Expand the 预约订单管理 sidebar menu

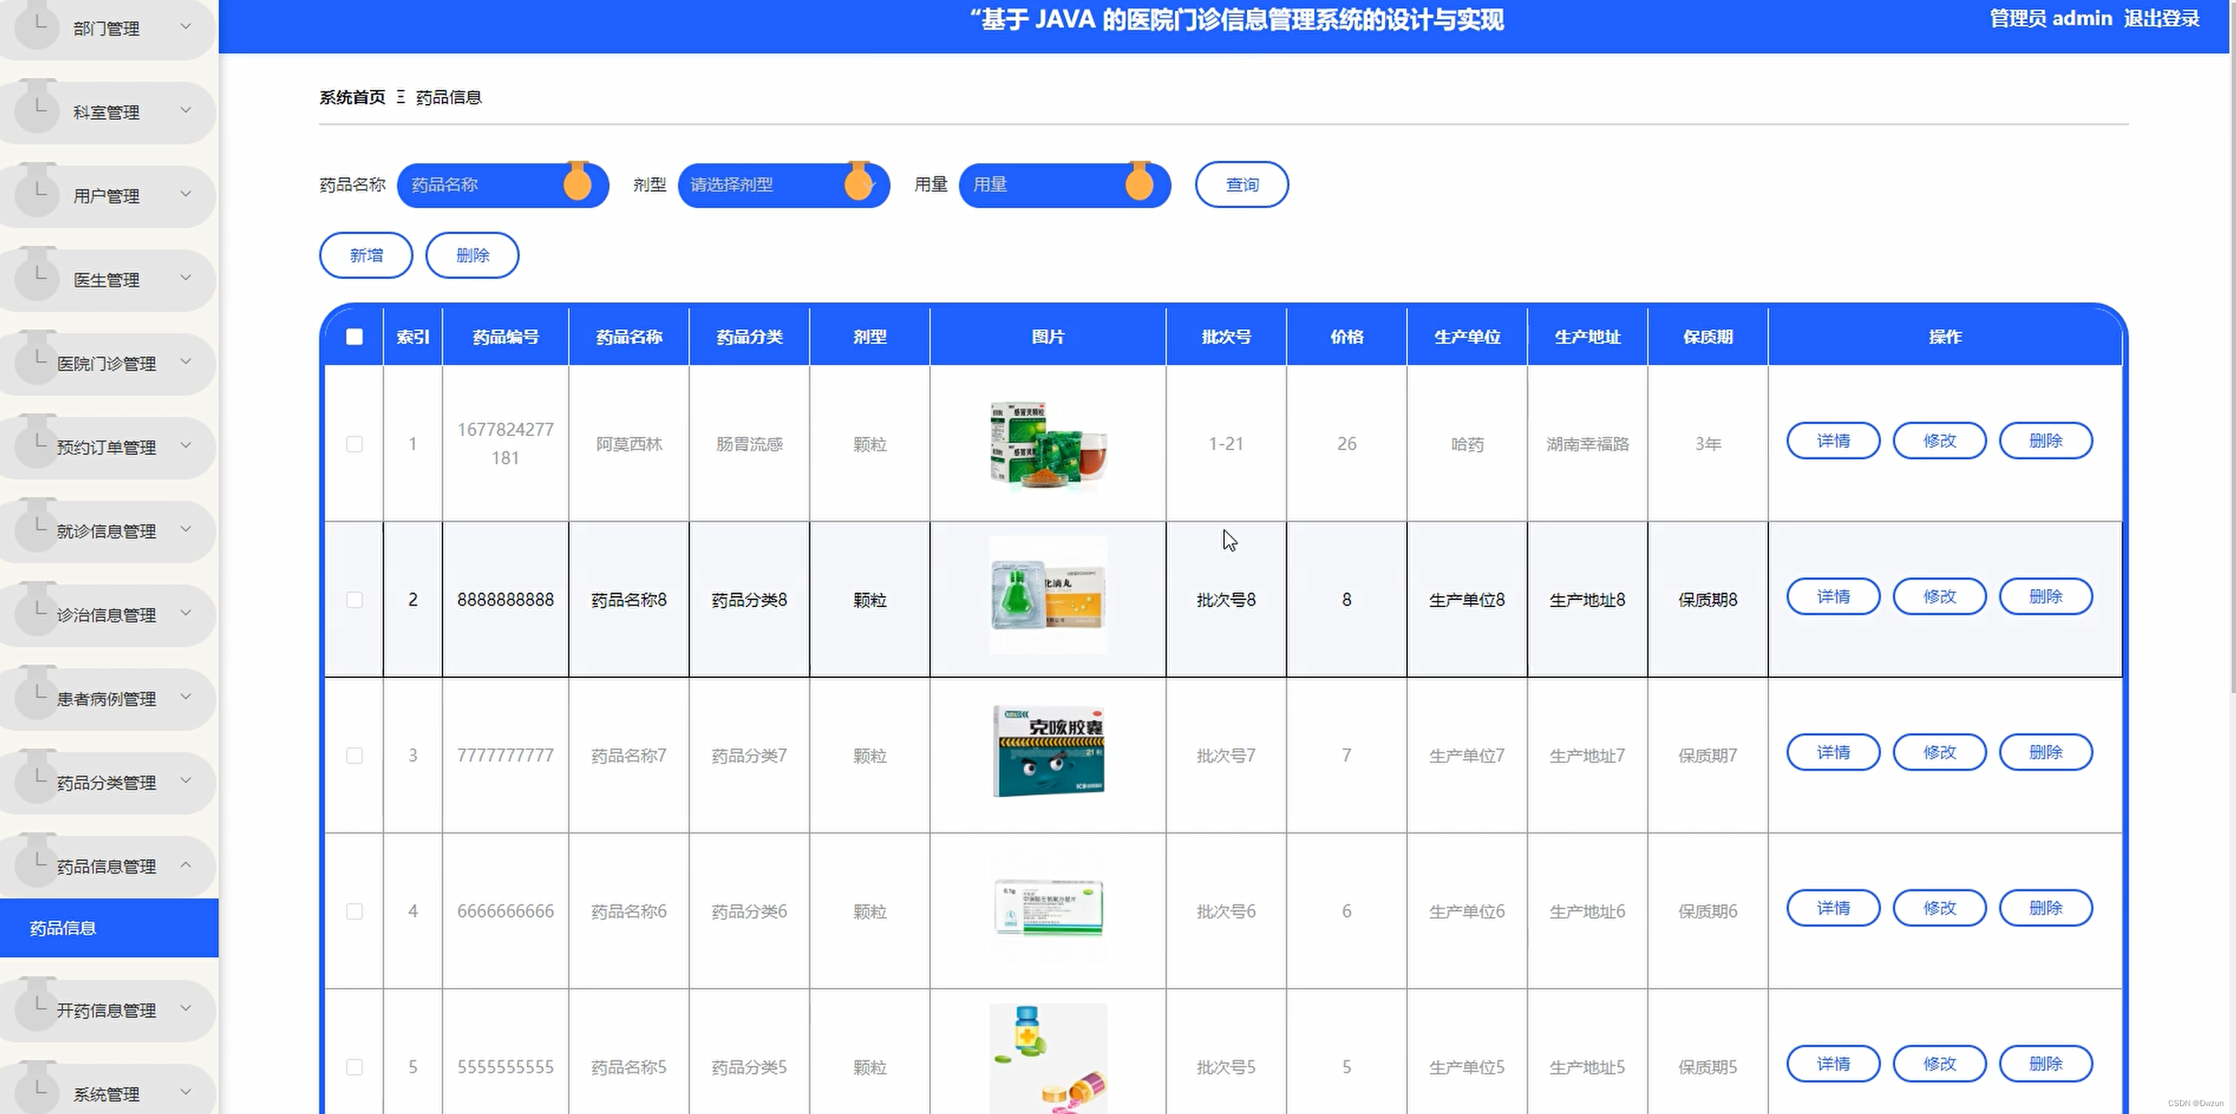106,448
